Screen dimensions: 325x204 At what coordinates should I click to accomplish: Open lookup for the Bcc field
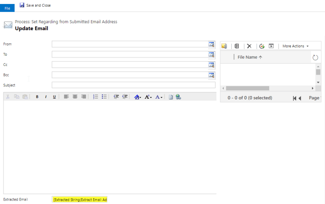211,75
